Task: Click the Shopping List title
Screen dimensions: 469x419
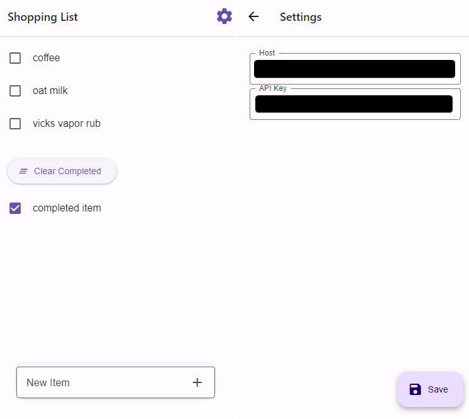Action: tap(43, 17)
